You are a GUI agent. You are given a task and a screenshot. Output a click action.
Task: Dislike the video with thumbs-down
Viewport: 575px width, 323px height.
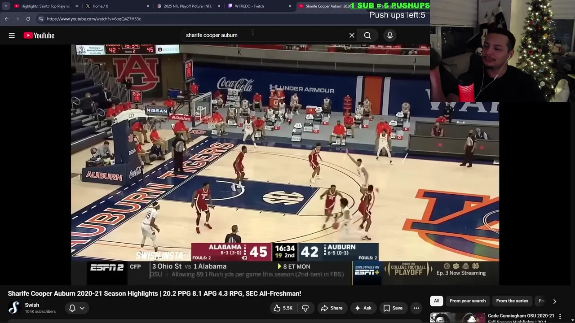305,308
